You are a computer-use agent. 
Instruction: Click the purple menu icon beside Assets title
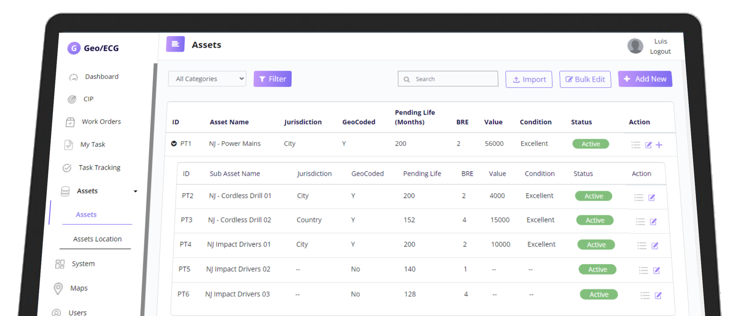(175, 44)
